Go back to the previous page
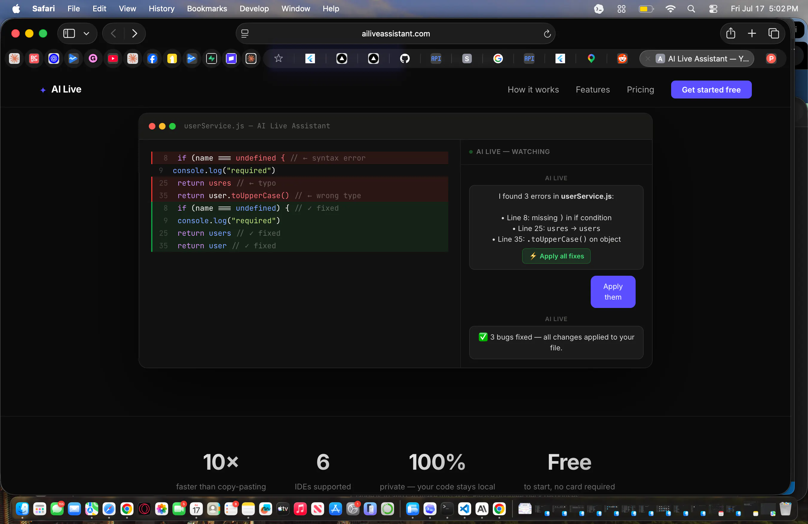Viewport: 808px width, 524px height. click(x=114, y=33)
